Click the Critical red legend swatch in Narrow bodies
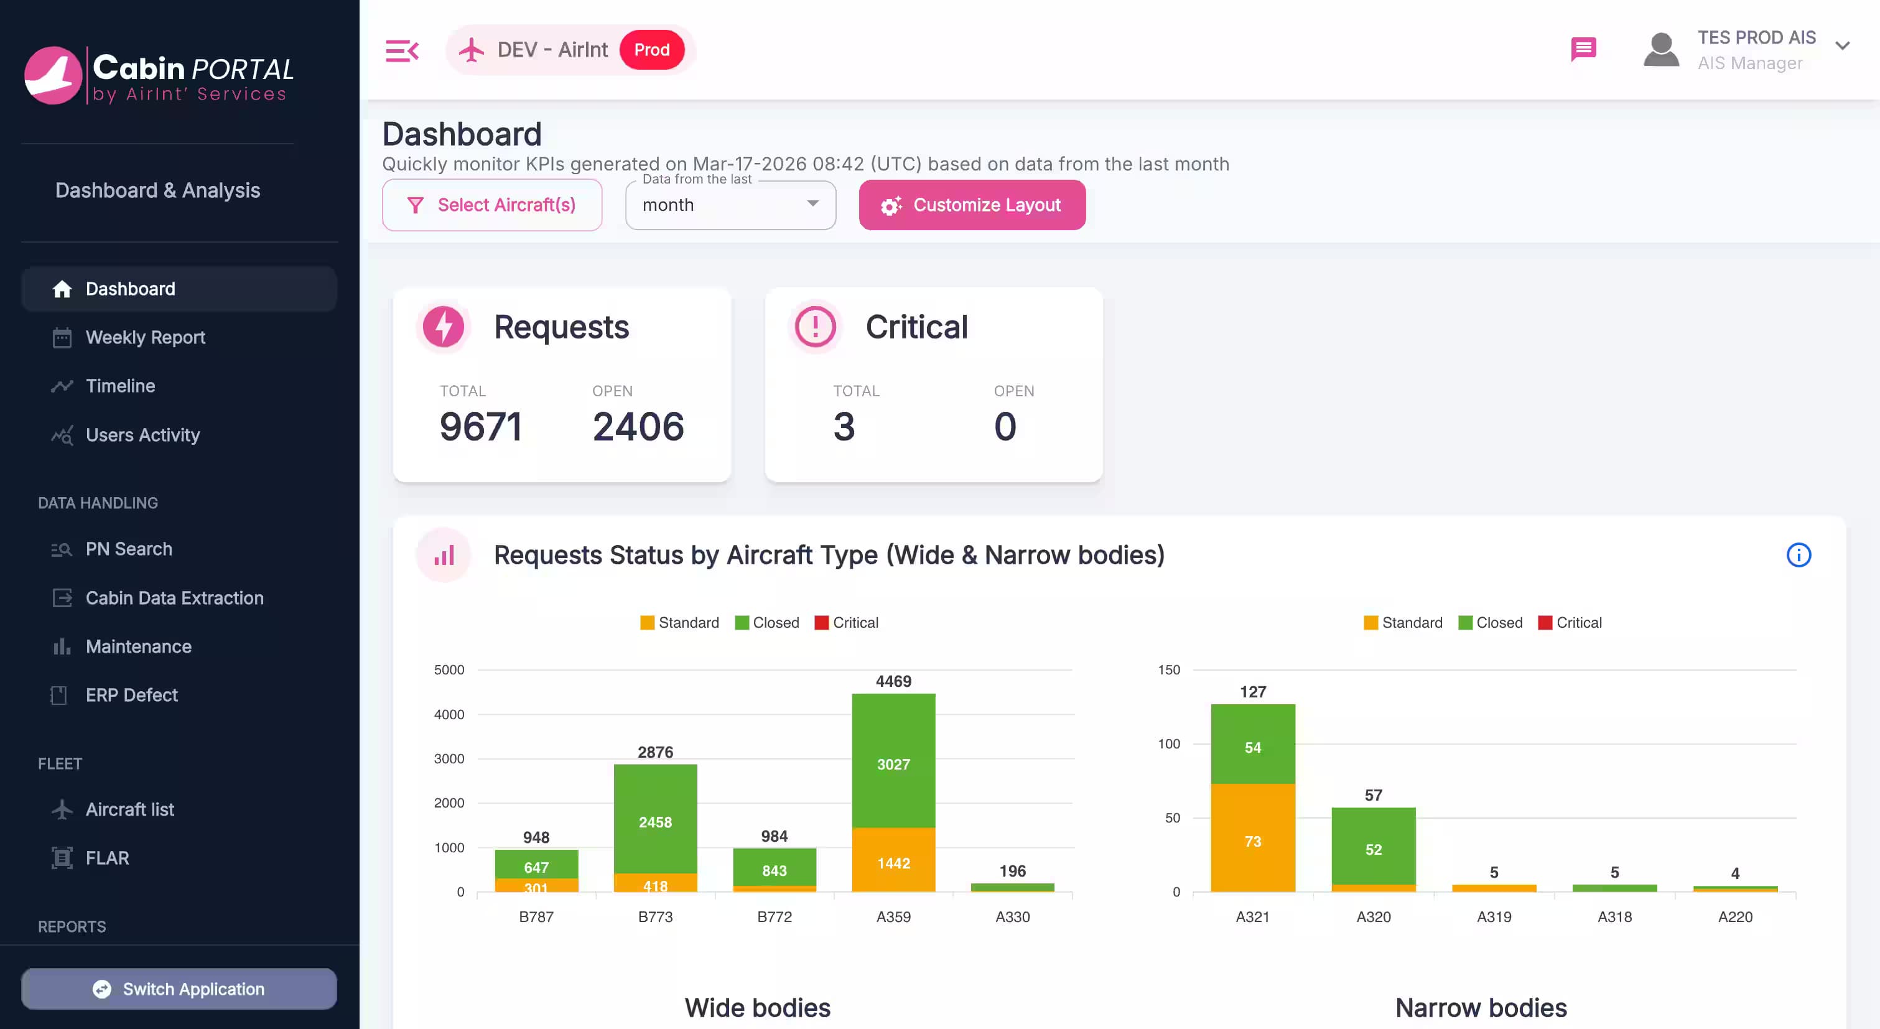 tap(1544, 623)
